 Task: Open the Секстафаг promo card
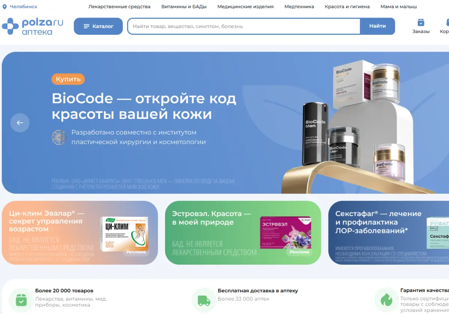coord(388,233)
